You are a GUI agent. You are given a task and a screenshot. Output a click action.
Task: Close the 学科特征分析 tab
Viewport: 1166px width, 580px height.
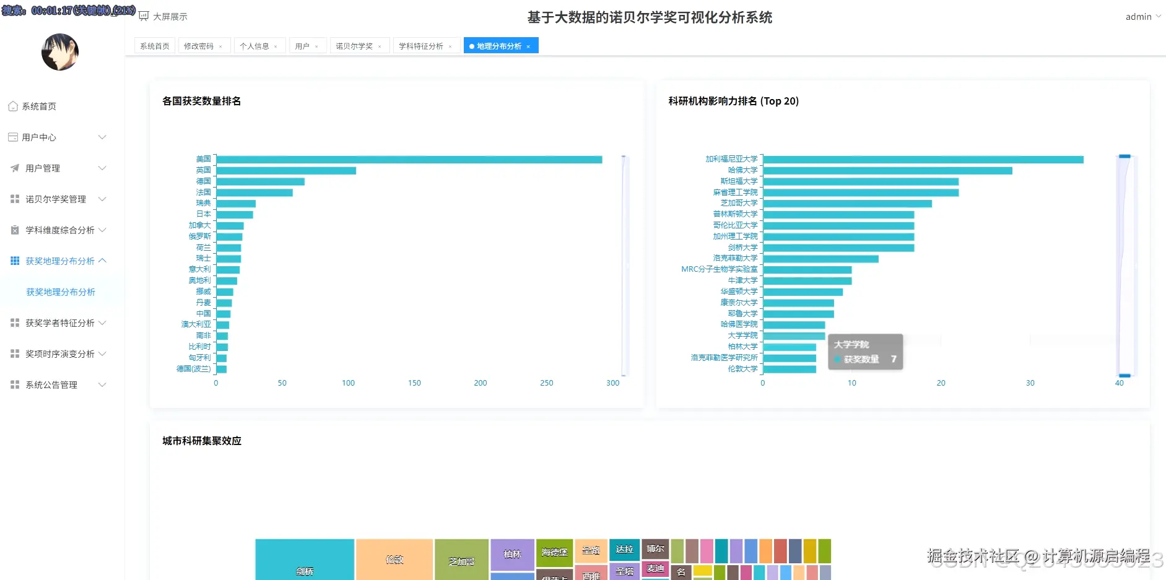click(x=450, y=46)
